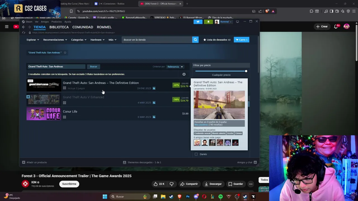Expand Hardware dropdown menu
This screenshot has width=358, height=201.
97,40
